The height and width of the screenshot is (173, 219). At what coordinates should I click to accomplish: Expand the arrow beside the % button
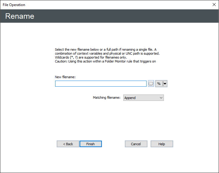tap(165, 84)
